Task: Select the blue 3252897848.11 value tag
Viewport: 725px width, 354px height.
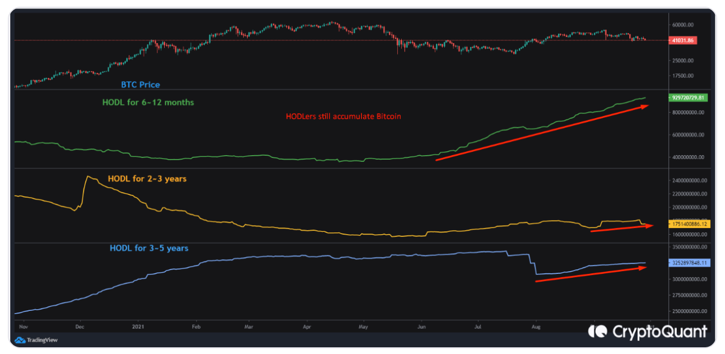Action: (689, 263)
